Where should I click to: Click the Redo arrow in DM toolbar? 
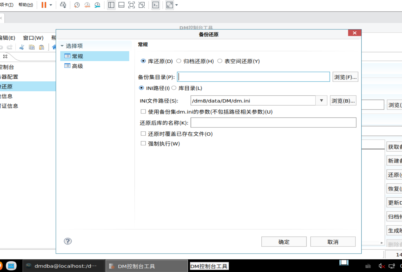10,47
